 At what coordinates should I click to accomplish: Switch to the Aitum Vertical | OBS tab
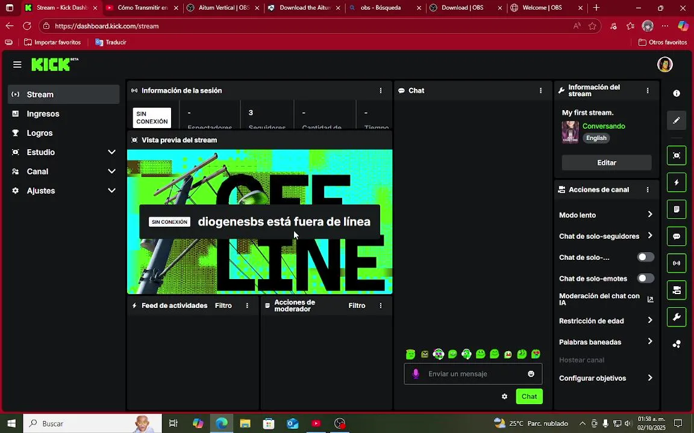point(224,8)
